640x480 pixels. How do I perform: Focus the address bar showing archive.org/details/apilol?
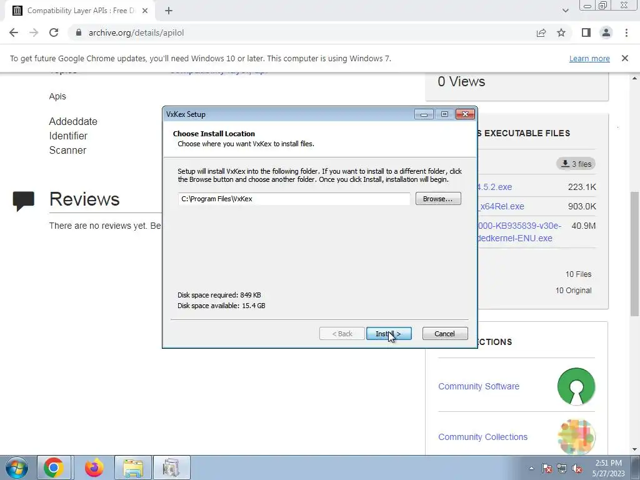click(x=302, y=32)
